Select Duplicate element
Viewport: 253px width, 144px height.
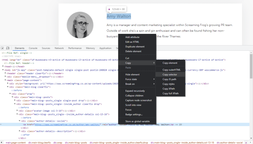137,47
